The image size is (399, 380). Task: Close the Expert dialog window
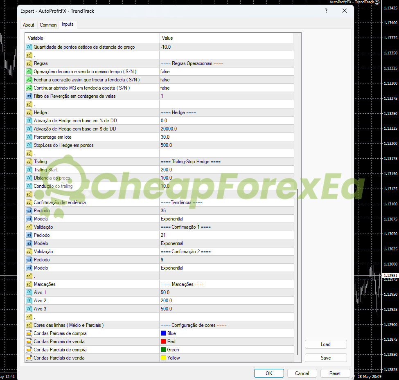[x=345, y=11]
